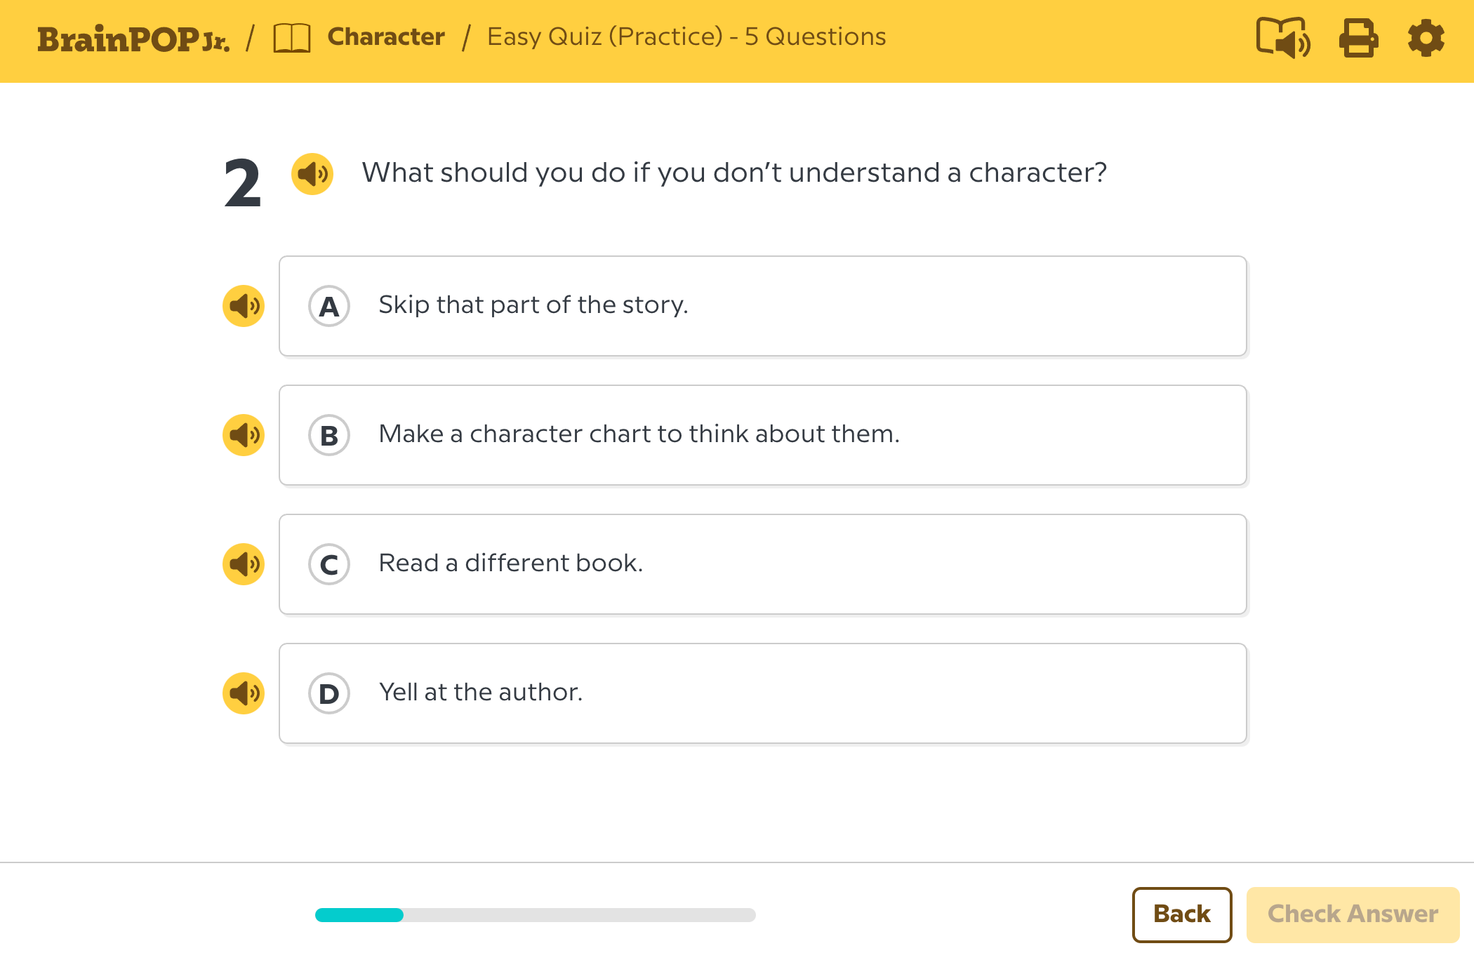The width and height of the screenshot is (1474, 960).
Task: Click the Check Answer button
Action: pos(1353,914)
